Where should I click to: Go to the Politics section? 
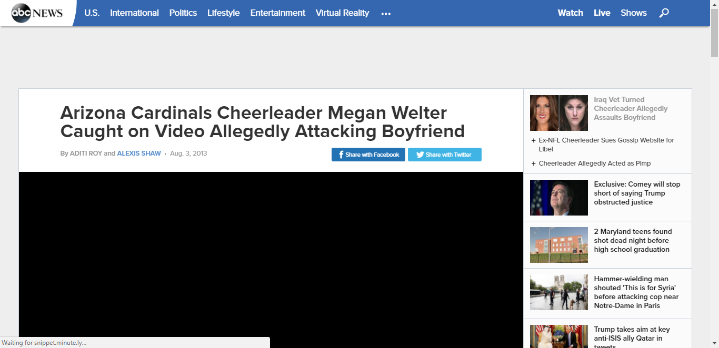[183, 13]
